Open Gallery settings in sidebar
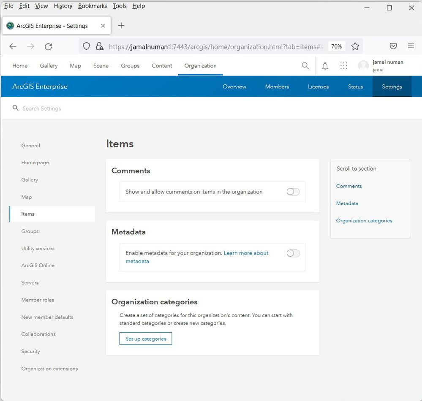Viewport: 422px width, 401px height. (30, 180)
